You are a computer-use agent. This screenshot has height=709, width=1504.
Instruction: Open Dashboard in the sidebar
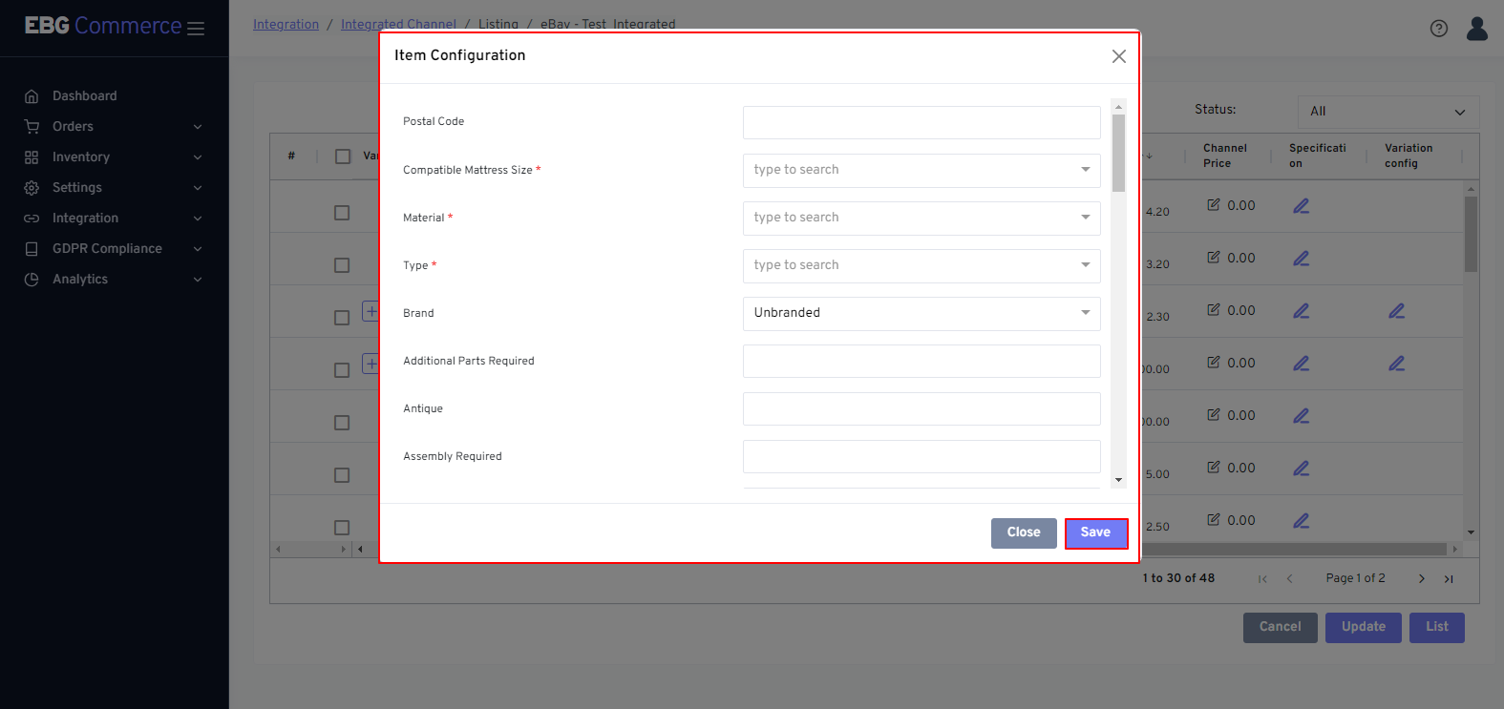coord(84,96)
